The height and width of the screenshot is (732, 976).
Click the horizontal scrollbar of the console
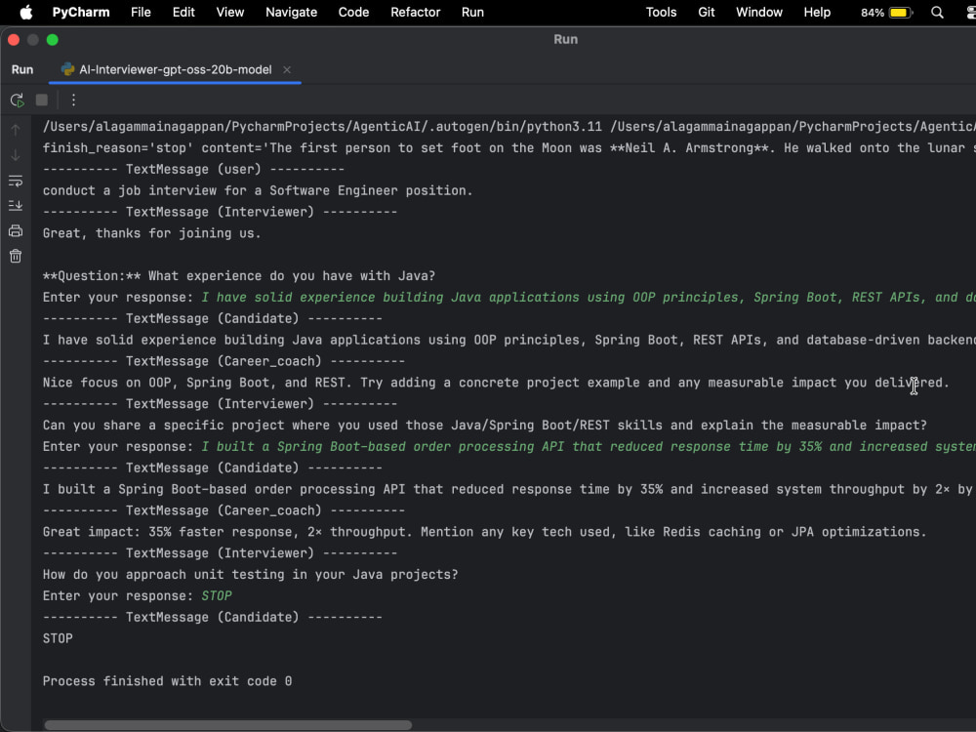coord(227,725)
